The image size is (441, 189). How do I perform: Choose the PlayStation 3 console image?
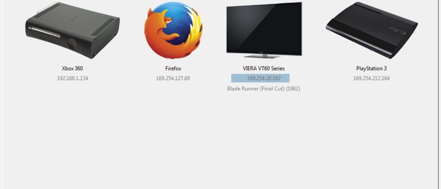(372, 30)
